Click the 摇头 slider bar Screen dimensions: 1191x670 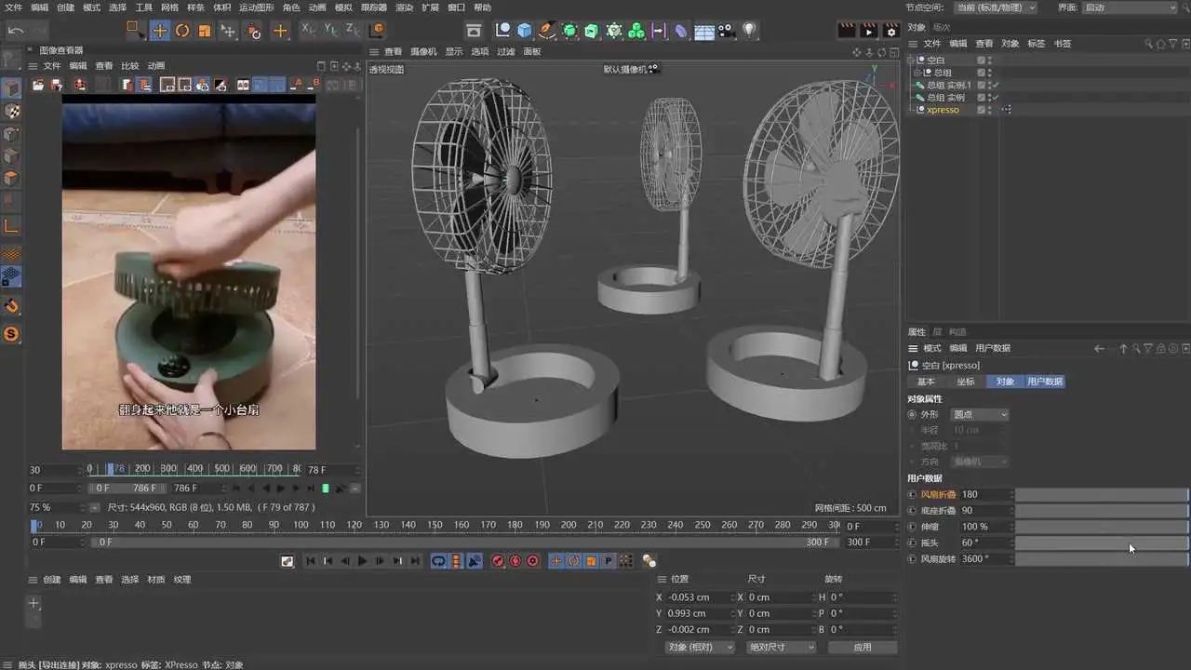1102,543
